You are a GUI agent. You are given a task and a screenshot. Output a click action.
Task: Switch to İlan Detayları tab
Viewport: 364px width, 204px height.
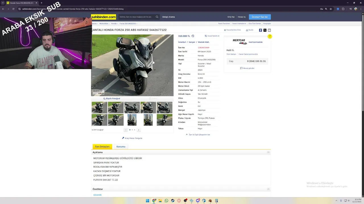coord(102,146)
